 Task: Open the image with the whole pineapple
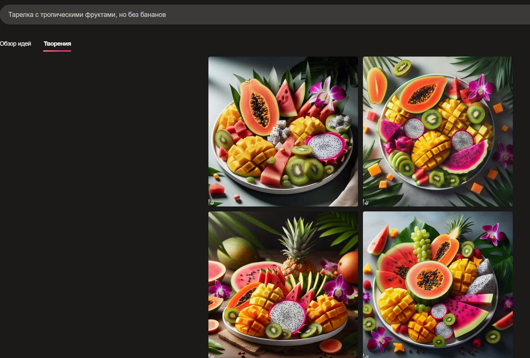click(x=283, y=285)
